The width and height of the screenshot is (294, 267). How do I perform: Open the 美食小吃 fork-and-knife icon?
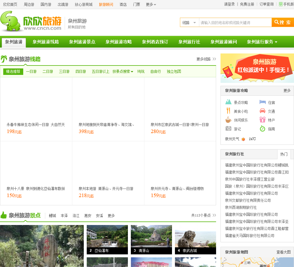coord(228,111)
